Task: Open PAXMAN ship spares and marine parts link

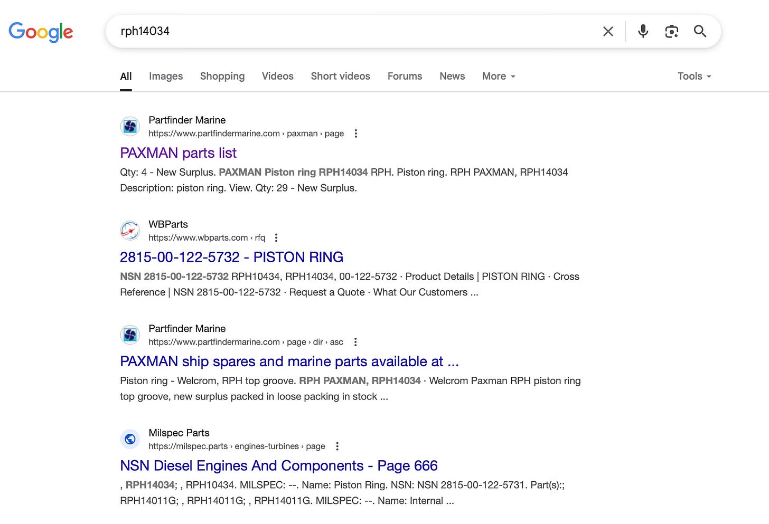Action: 289,361
